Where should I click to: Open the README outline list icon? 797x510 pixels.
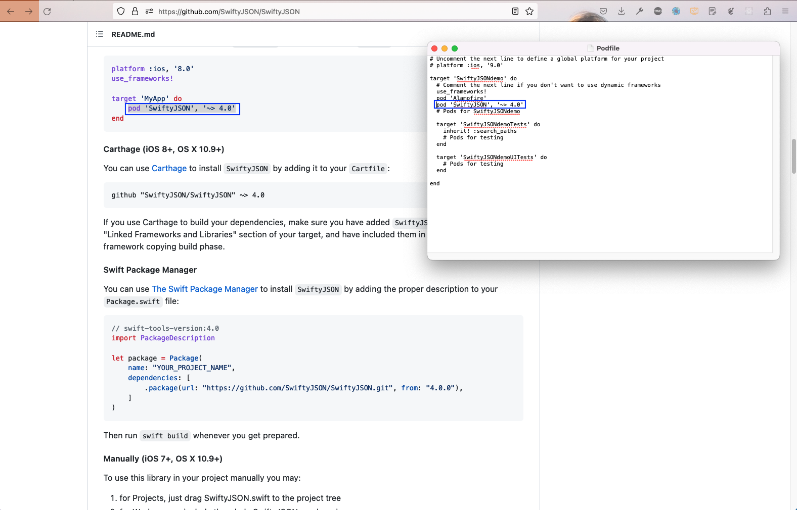(100, 34)
